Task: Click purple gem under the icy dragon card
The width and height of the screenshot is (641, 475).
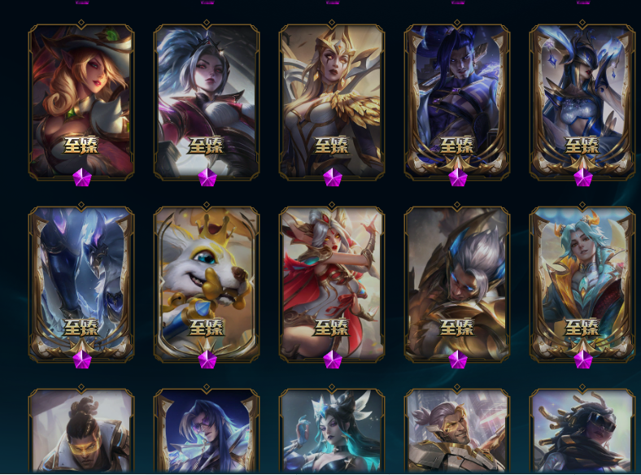Action: (82, 360)
